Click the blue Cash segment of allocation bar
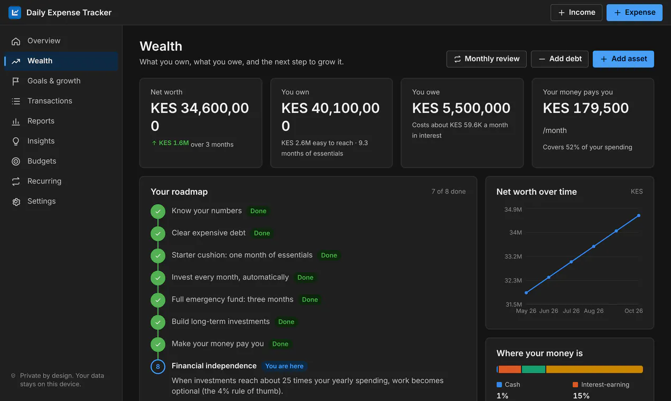This screenshot has width=671, height=401. pos(497,369)
